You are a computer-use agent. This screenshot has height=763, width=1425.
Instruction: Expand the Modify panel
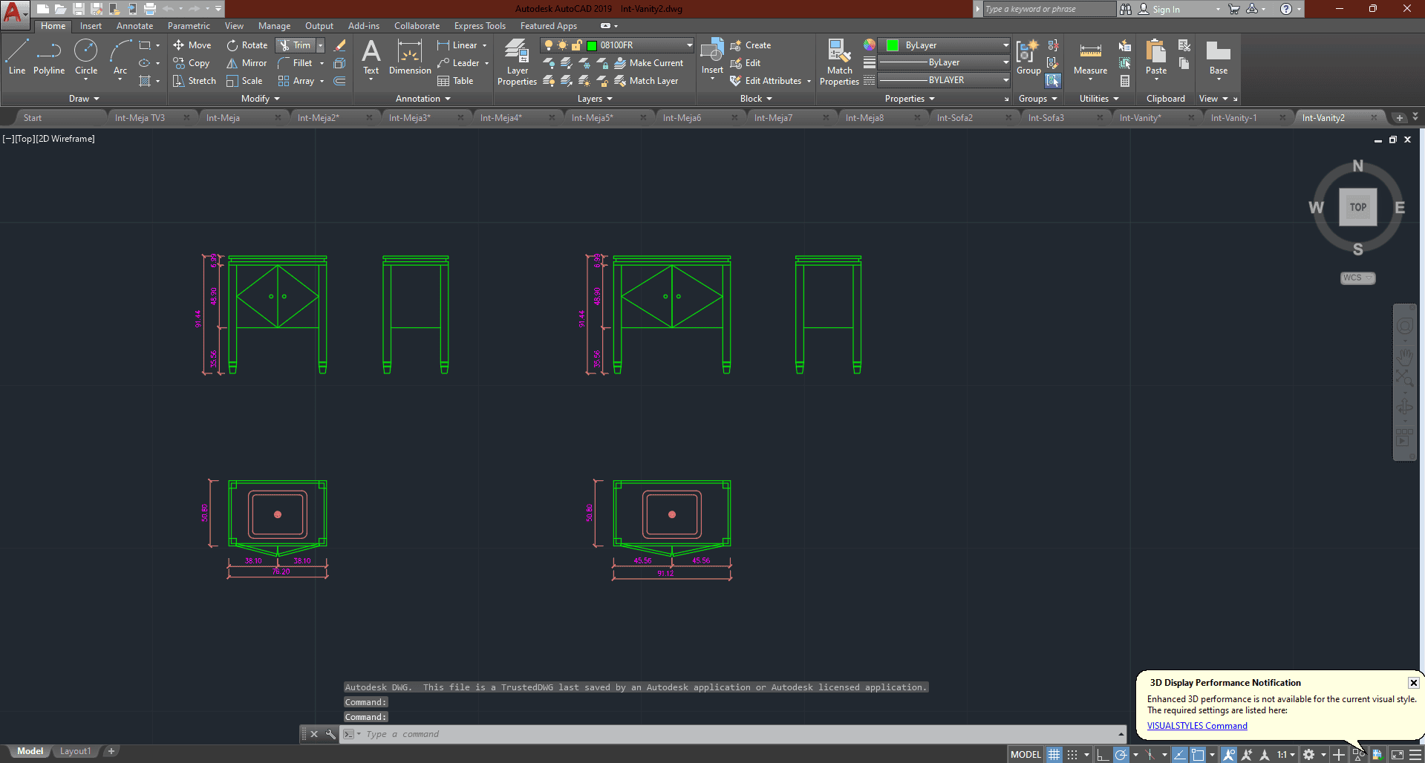[260, 99]
